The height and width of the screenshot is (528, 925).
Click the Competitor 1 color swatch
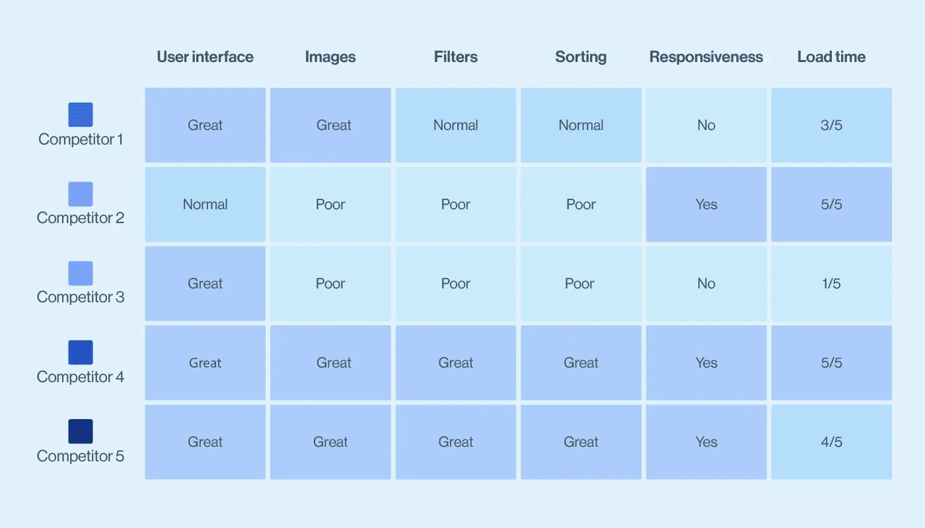pos(81,115)
